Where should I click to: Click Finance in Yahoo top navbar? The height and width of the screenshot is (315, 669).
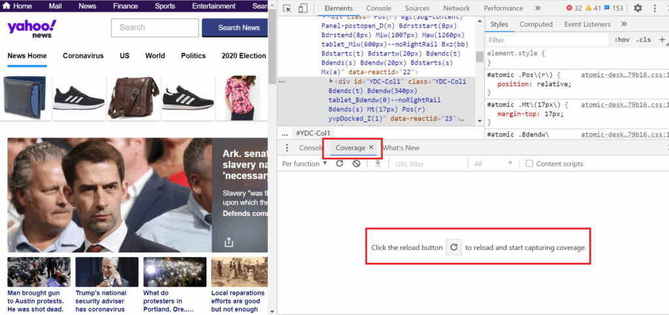pyautogui.click(x=125, y=6)
